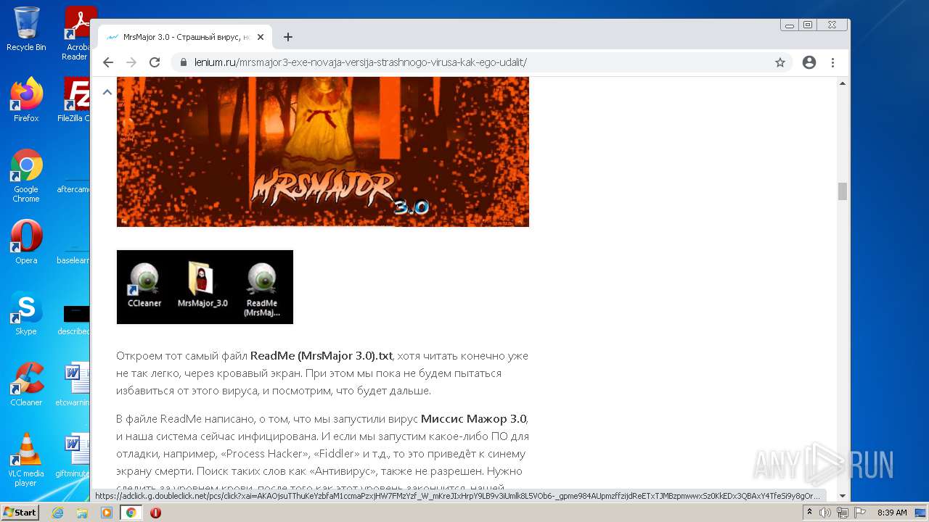Click bold text ReadMe (MrsMajor 3.0).txt
The width and height of the screenshot is (929, 522).
[x=322, y=356]
